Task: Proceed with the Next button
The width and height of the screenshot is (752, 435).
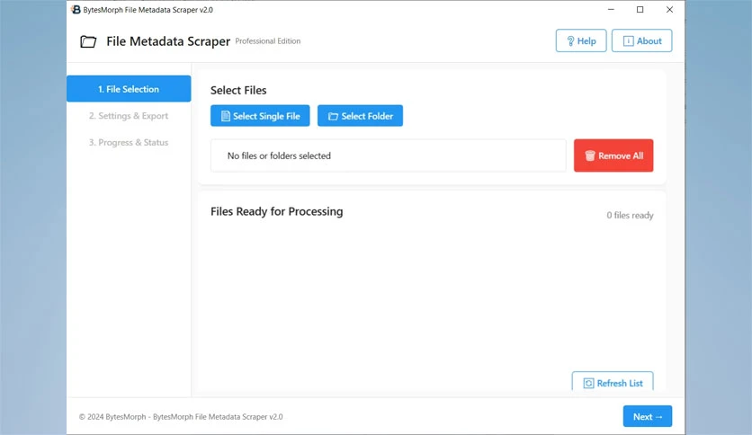Action: (x=648, y=416)
